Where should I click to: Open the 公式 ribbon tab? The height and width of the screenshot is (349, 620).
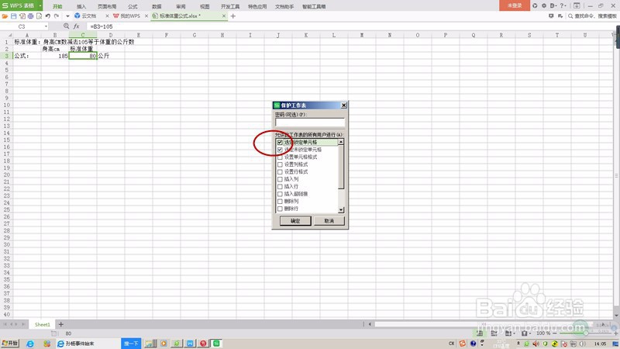(x=133, y=6)
